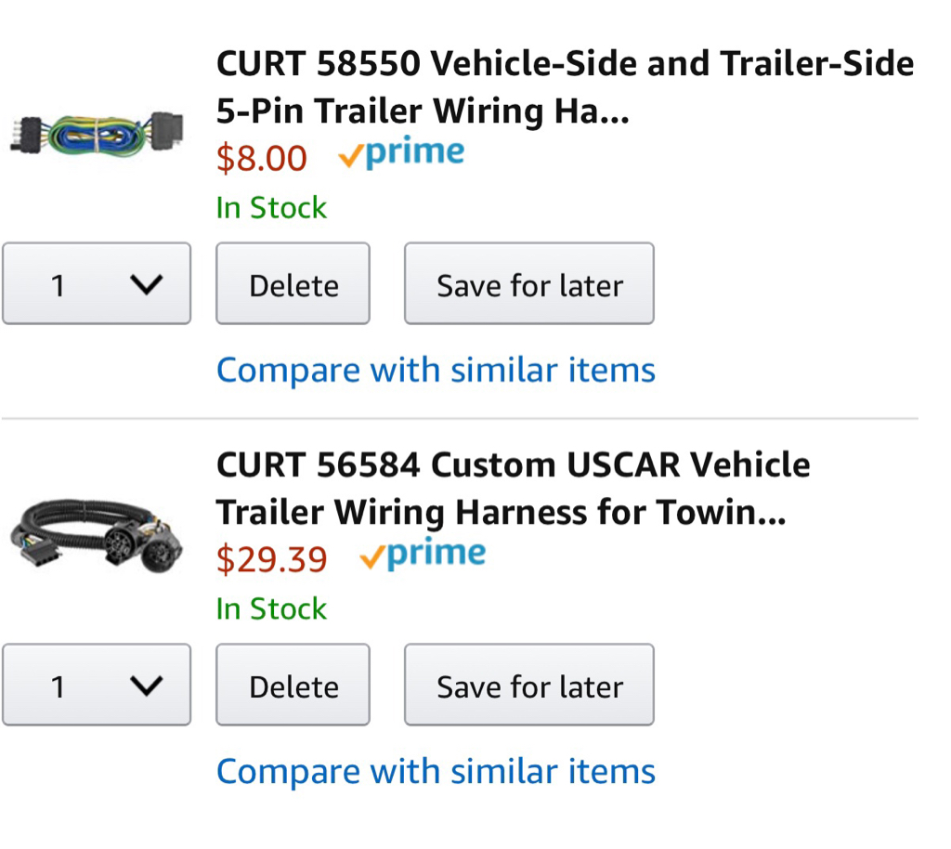Click the Prime badge beside $29.39

pyautogui.click(x=423, y=554)
